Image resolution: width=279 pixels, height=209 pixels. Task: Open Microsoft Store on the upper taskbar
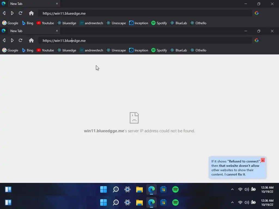point(163,189)
